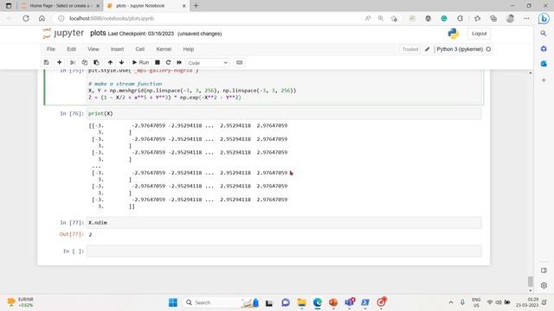Close the plots Jupyter Notebook tab
Image resolution: width=554 pixels, height=311 pixels.
tap(184, 6)
